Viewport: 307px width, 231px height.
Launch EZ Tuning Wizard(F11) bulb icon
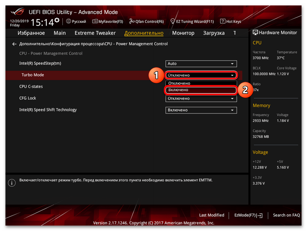[x=173, y=21]
